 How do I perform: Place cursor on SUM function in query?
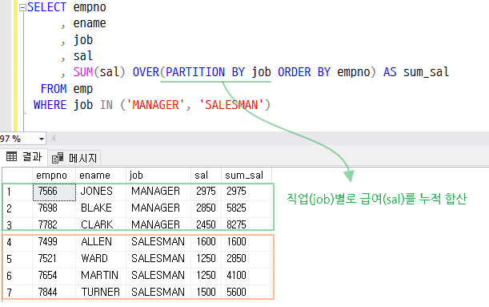point(83,72)
